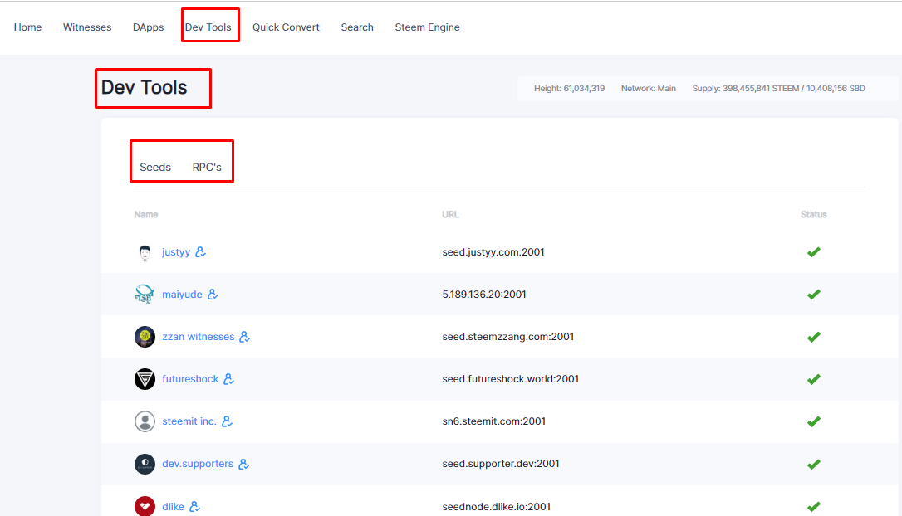Click steemit inc. default avatar

(145, 421)
